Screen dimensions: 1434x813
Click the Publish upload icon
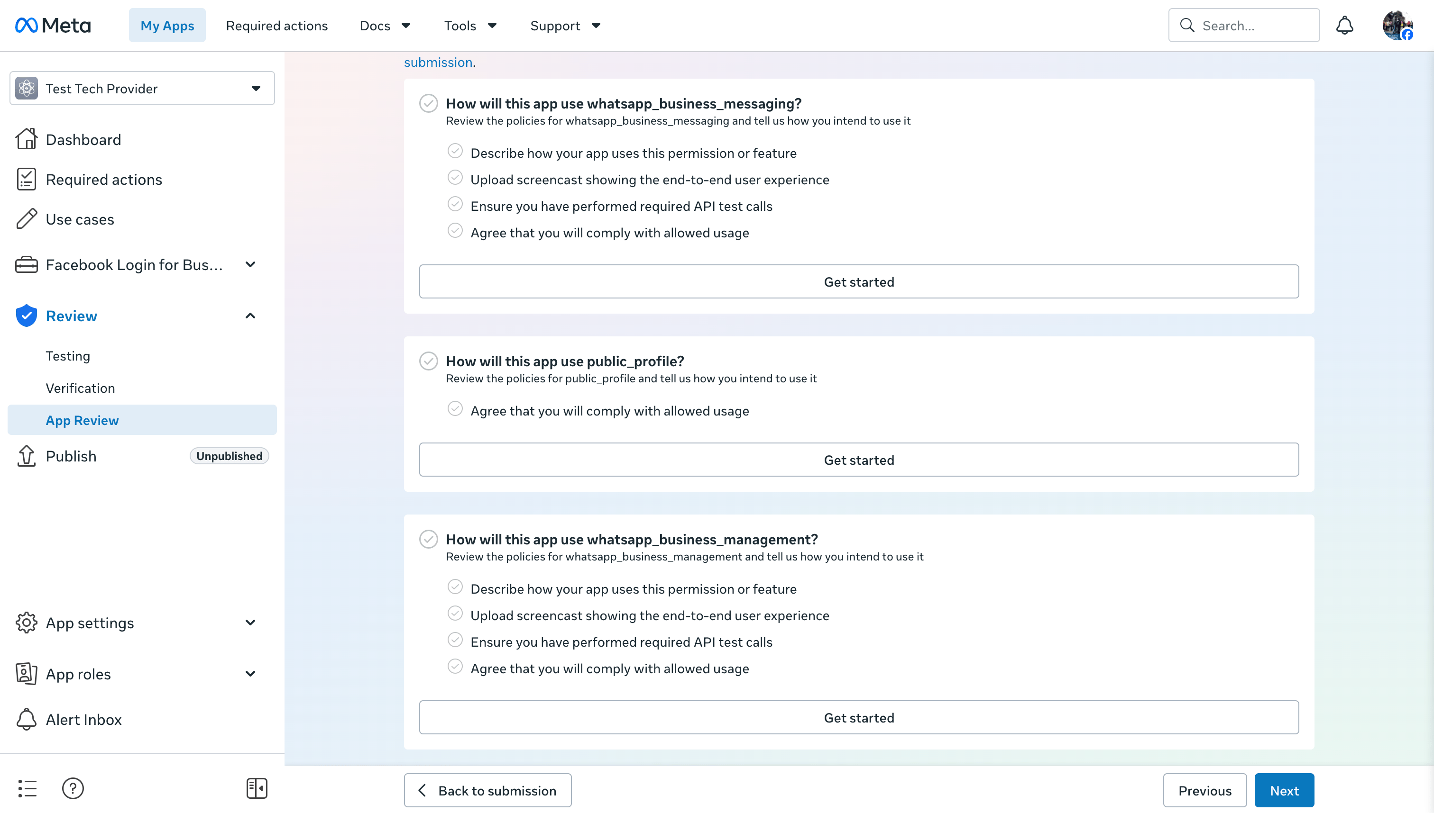coord(26,456)
